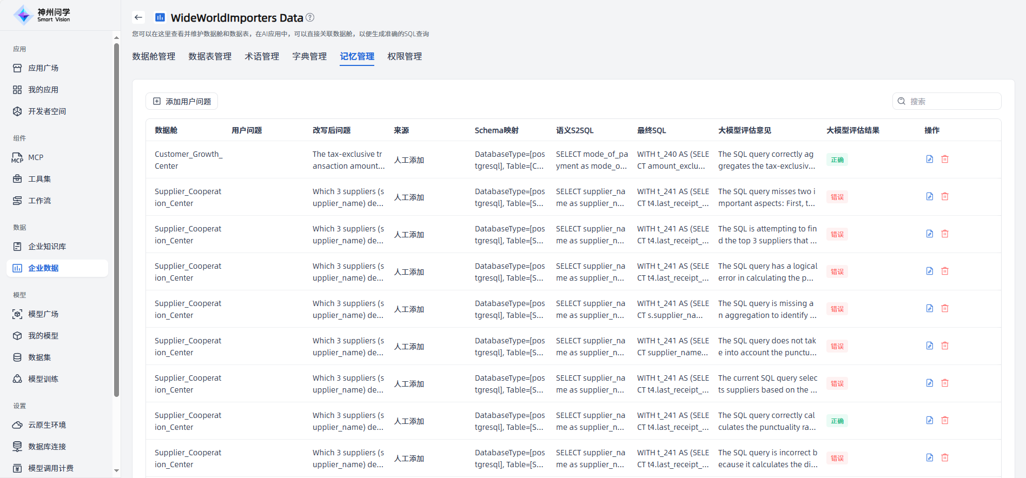Click the 大模型评估结果 column header
Image resolution: width=1026 pixels, height=478 pixels.
[x=852, y=130]
